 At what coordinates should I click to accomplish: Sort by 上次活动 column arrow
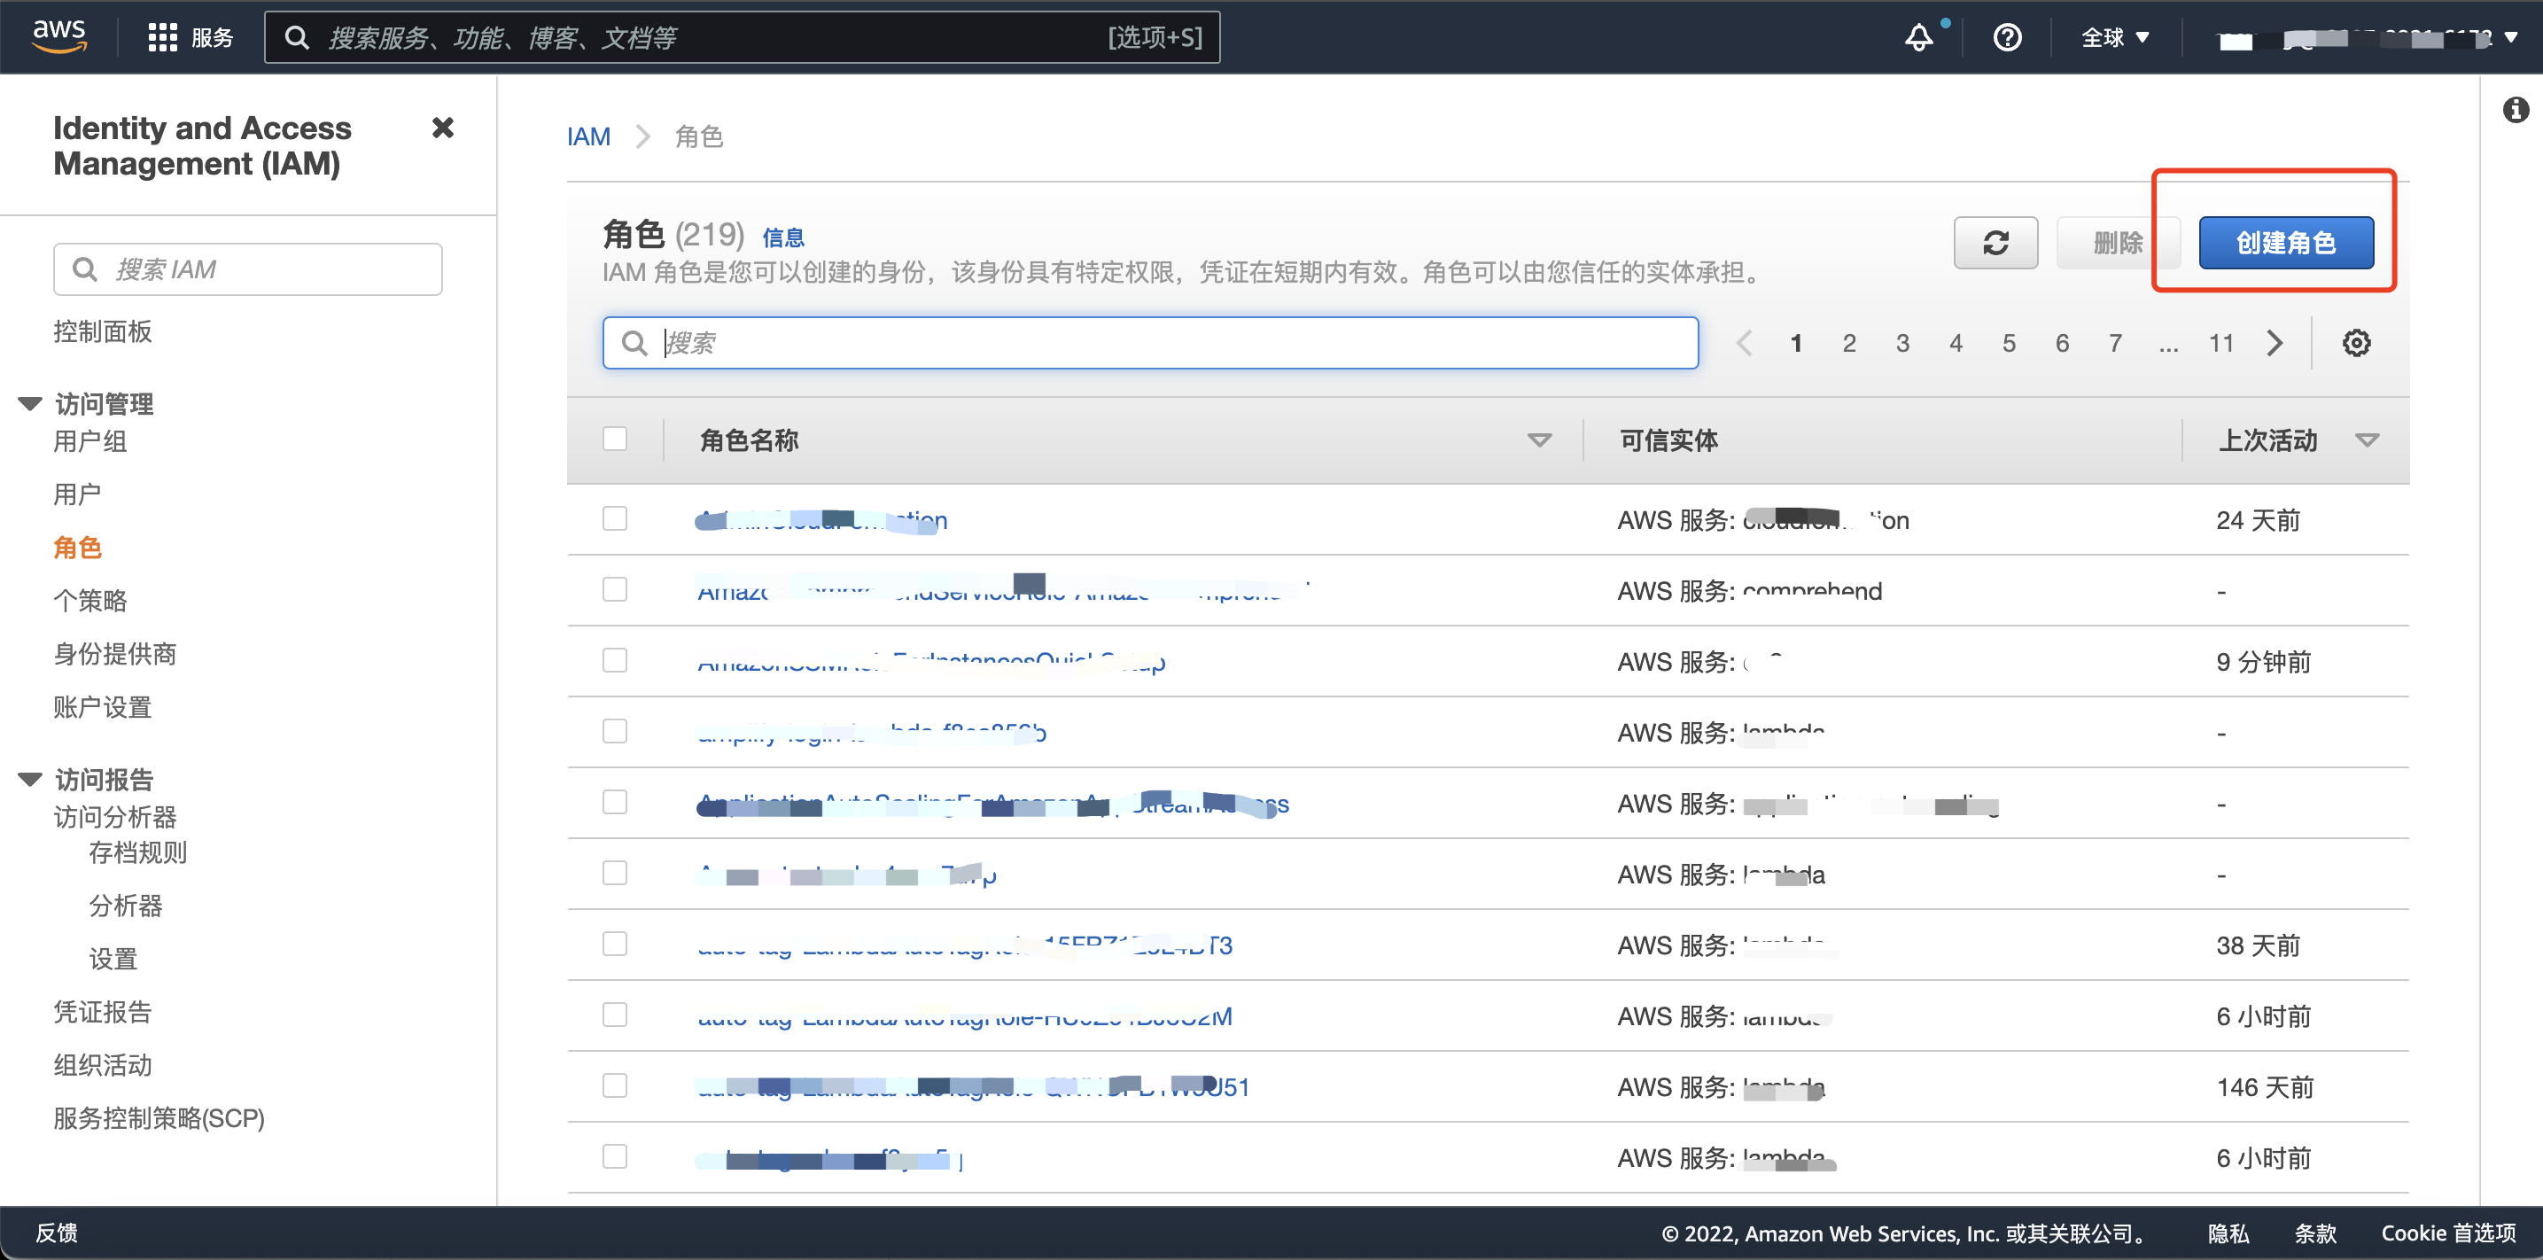click(2367, 440)
